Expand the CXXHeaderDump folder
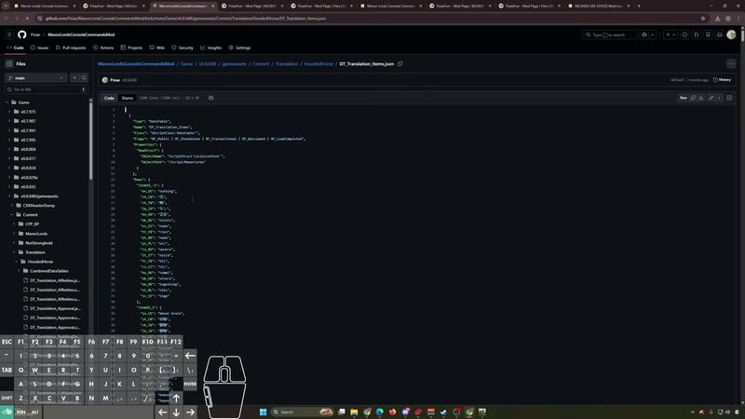745x419 pixels. click(12, 205)
